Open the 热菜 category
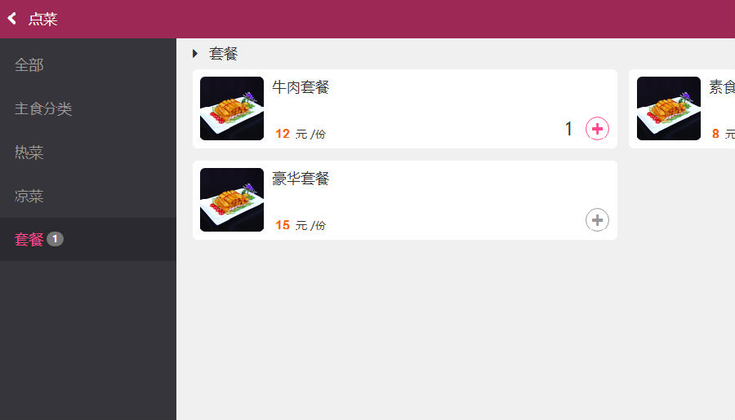 point(29,153)
